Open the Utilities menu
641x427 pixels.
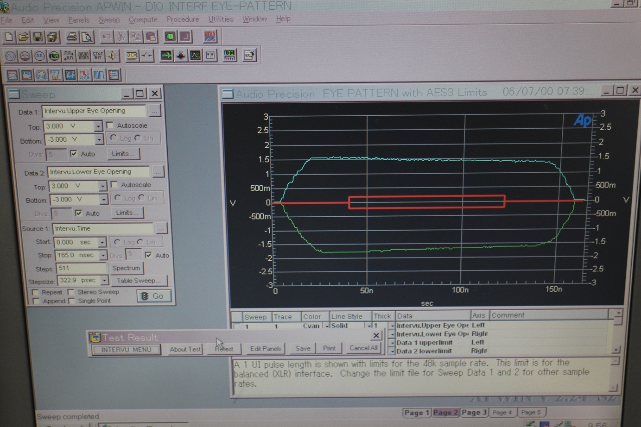pos(221,19)
